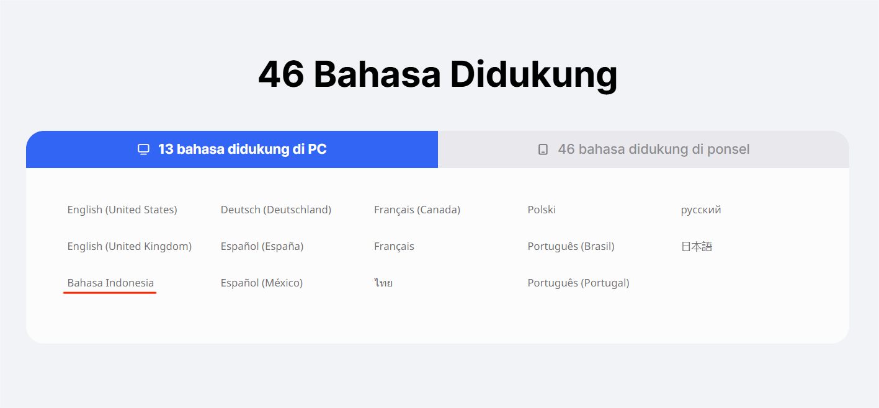Select English (United States)

(x=122, y=210)
